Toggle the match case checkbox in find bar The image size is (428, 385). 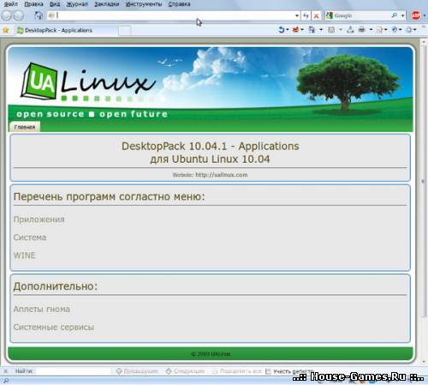(268, 371)
